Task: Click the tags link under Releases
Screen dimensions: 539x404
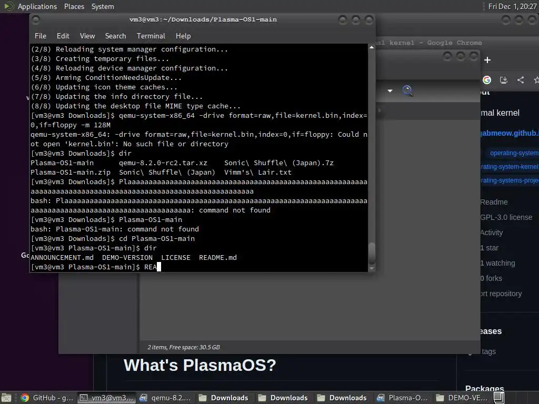Action: coord(488,351)
